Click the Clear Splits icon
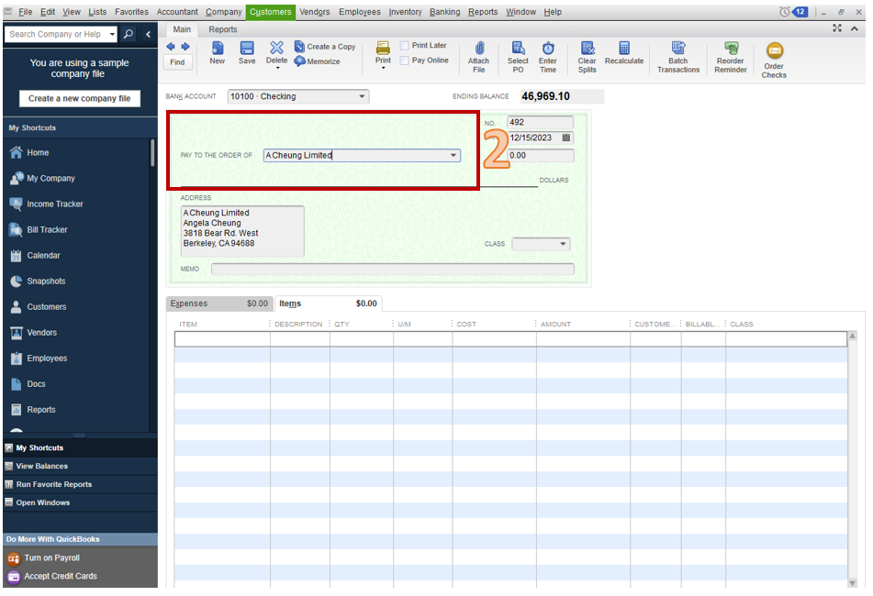 (587, 49)
